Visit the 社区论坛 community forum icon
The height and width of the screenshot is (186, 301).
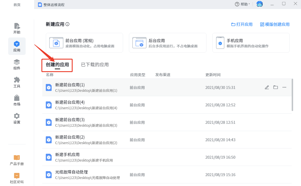pyautogui.click(x=17, y=178)
